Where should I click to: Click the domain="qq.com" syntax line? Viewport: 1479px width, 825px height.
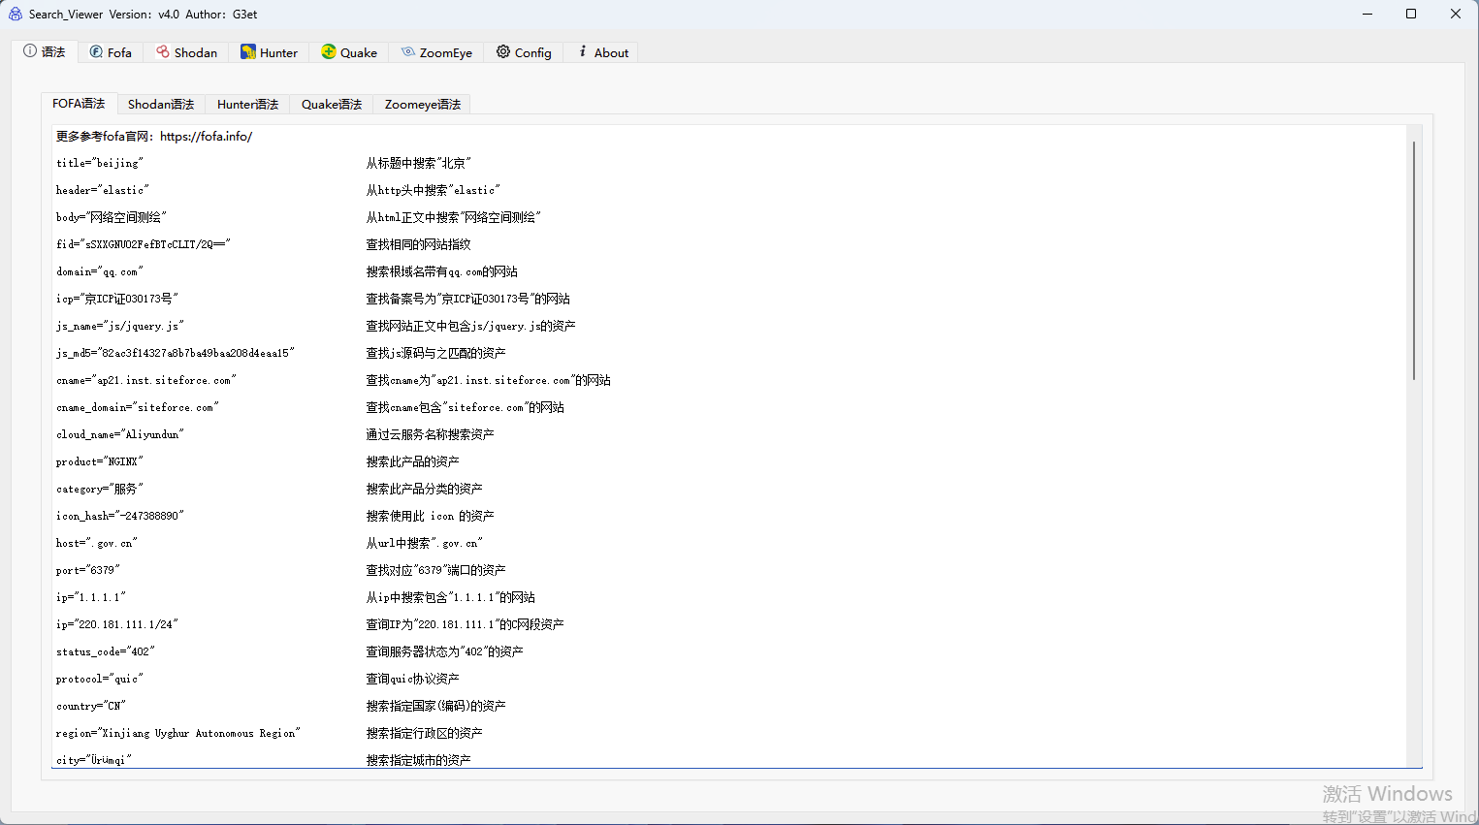pos(99,272)
